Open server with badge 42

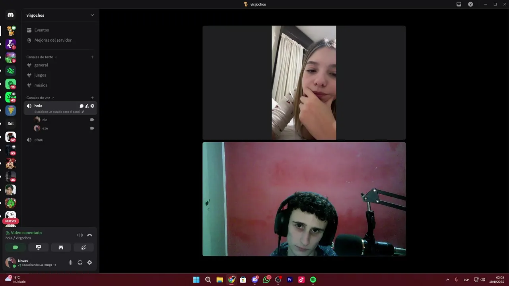pos(11,97)
